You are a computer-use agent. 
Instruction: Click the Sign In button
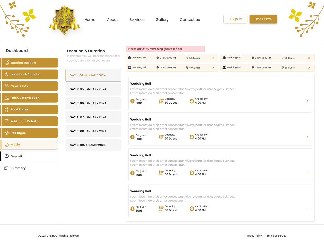pos(235,19)
